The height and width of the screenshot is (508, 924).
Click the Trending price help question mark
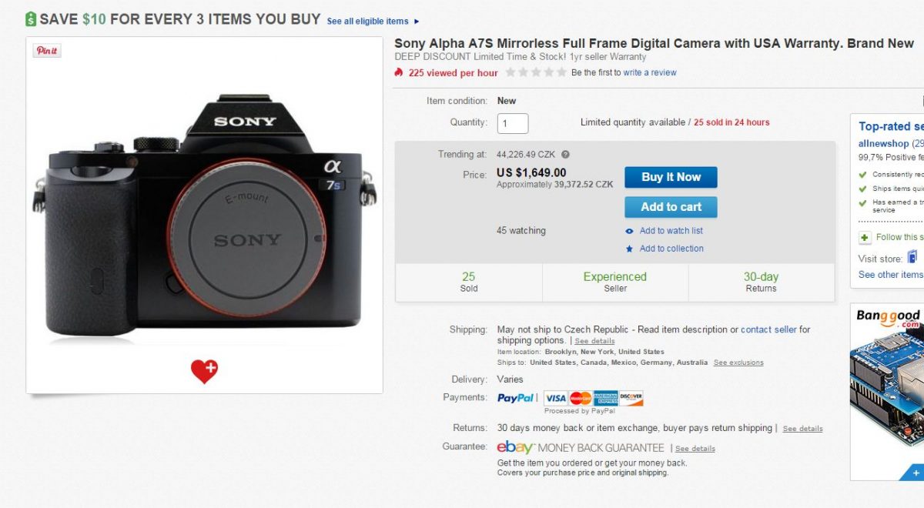tap(565, 154)
